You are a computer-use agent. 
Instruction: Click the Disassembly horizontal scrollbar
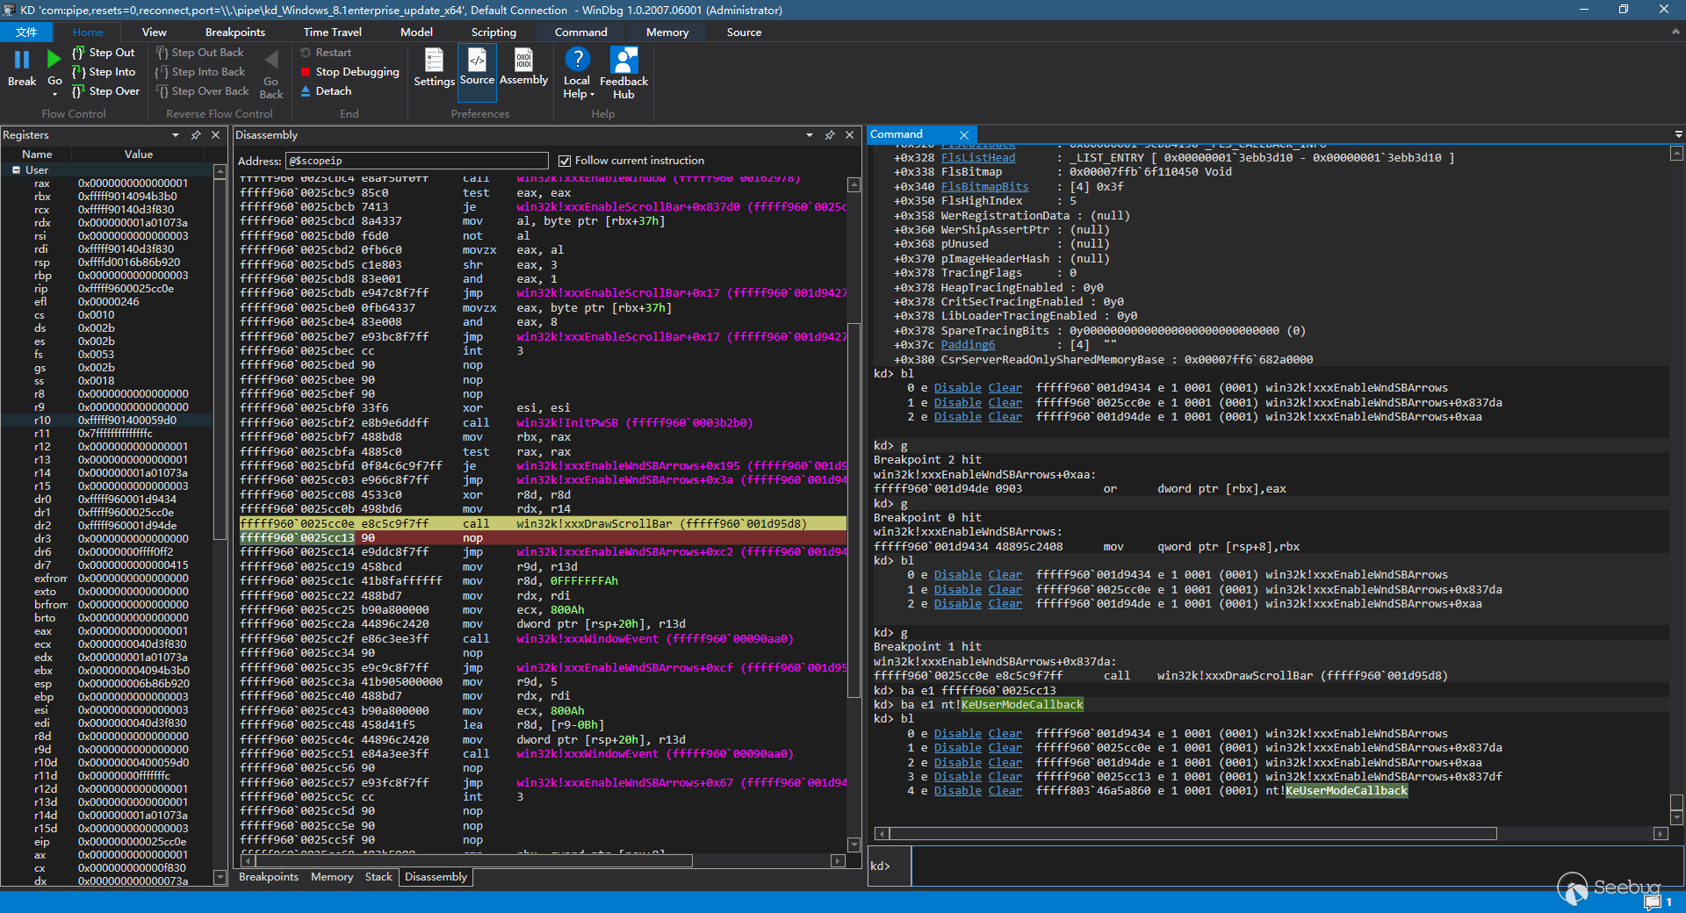pos(474,861)
